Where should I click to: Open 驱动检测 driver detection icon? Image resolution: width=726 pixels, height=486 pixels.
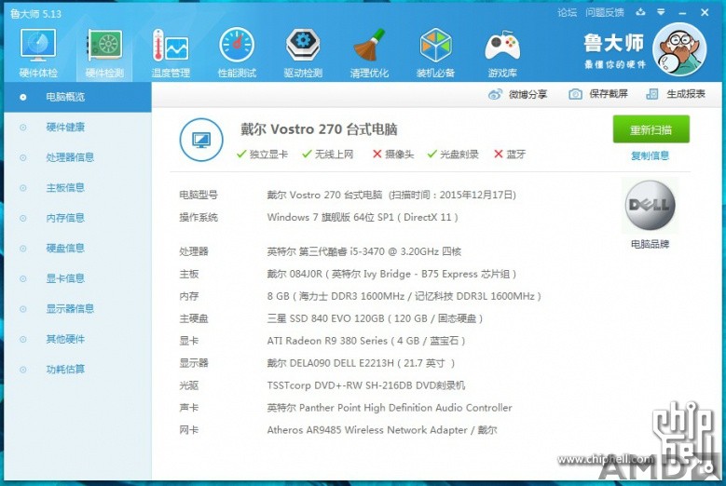303,46
